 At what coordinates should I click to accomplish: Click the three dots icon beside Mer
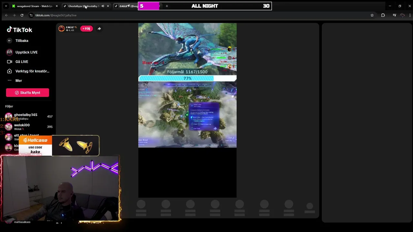9,81
